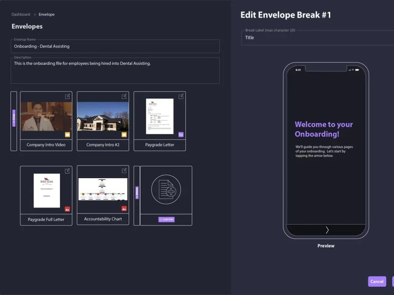This screenshot has width=394, height=295.
Task: Click 'Company Intro #2' card label
Action: (x=103, y=145)
